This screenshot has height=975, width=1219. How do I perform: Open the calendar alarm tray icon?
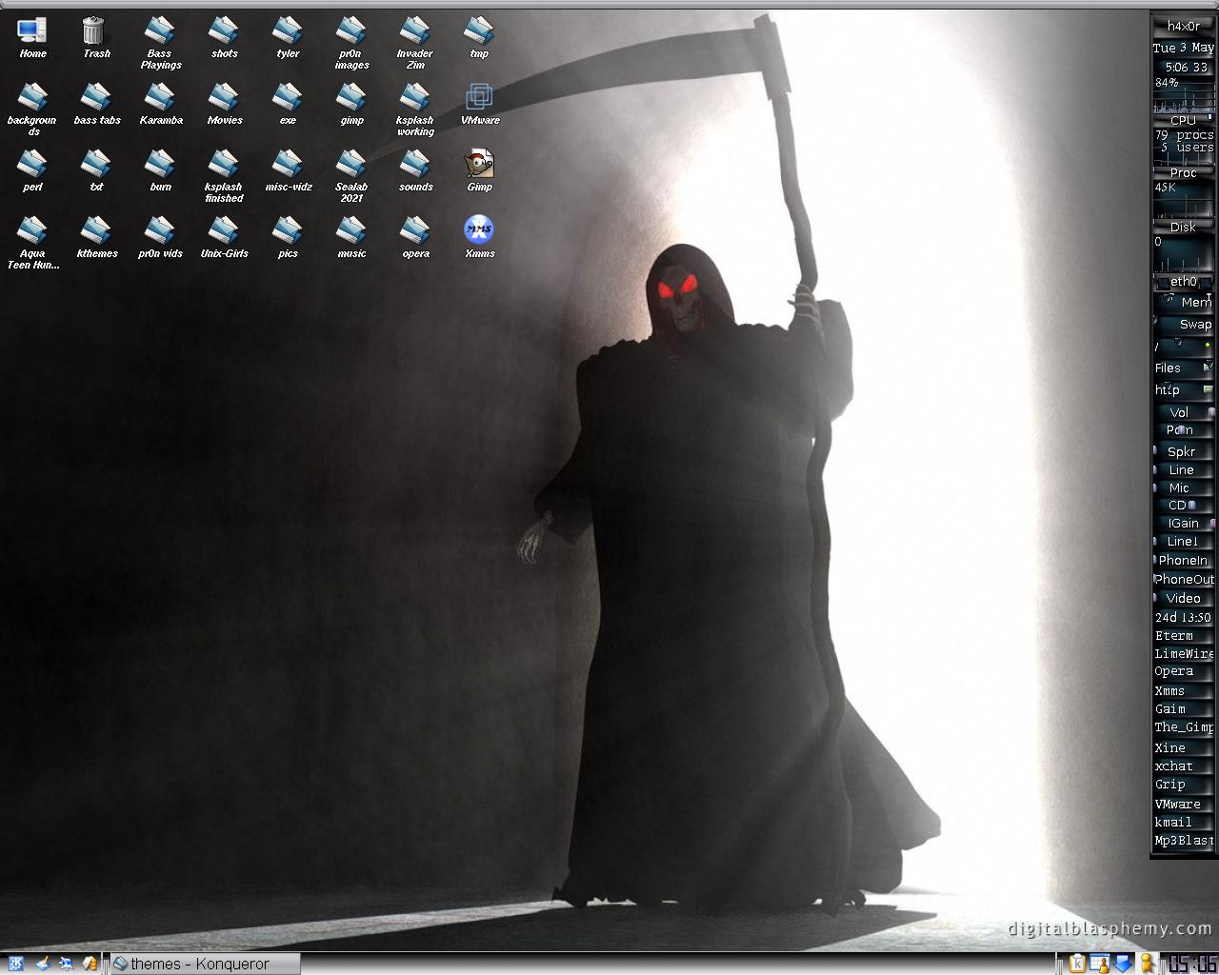1100,964
